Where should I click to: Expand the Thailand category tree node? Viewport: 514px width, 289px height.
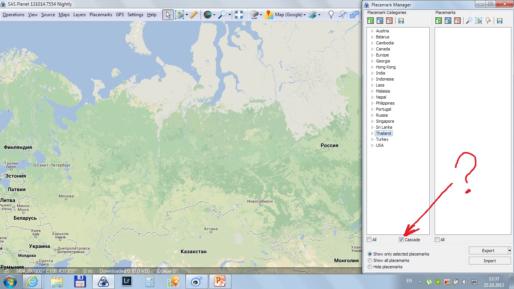tap(372, 133)
